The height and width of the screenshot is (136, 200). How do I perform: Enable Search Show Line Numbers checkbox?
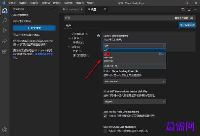point(105,131)
